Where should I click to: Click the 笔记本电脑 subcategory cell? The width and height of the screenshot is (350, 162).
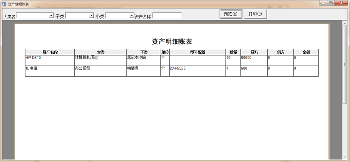point(143,61)
